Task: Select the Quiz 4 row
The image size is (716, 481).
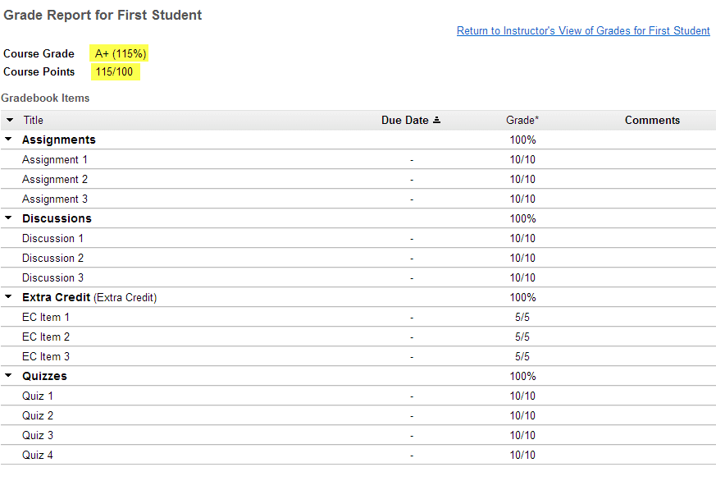Action: [358, 455]
